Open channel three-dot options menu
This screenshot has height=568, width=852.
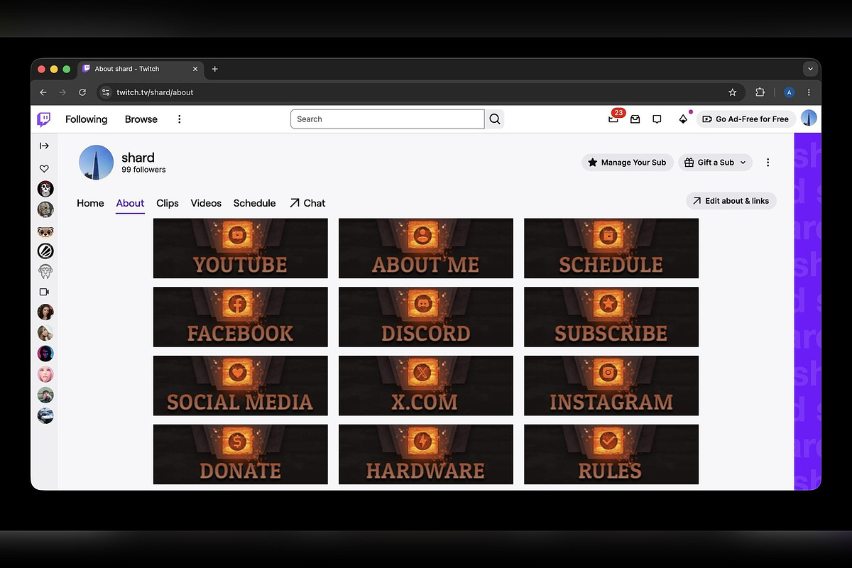[768, 163]
